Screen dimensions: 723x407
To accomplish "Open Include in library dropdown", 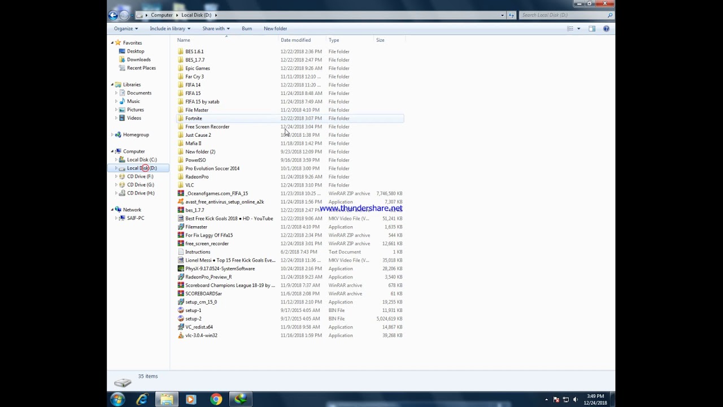I will click(170, 28).
